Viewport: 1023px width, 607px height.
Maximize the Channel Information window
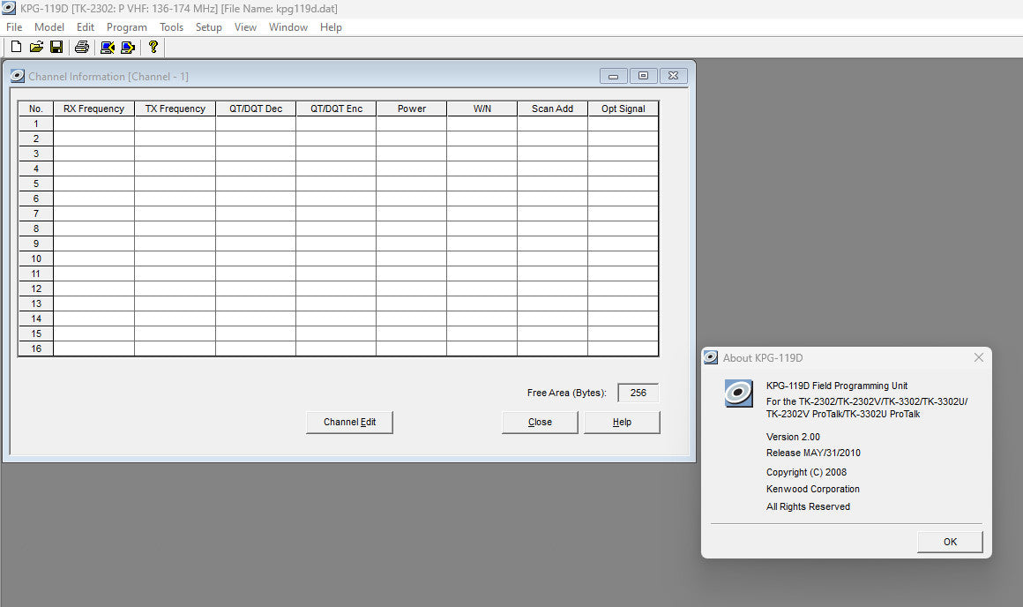click(x=643, y=76)
